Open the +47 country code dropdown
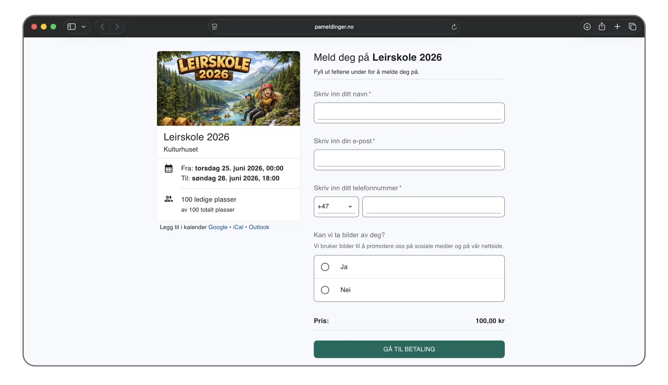Viewport: 668px width, 385px height. (x=336, y=207)
